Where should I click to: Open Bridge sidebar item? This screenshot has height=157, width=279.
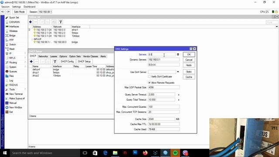[x=12, y=35]
